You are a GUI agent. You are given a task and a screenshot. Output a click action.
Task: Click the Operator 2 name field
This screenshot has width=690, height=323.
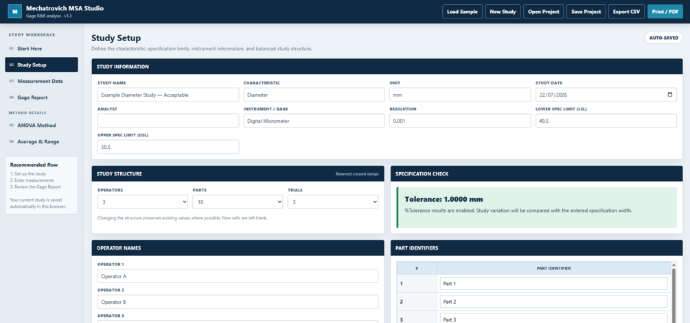[238, 302]
